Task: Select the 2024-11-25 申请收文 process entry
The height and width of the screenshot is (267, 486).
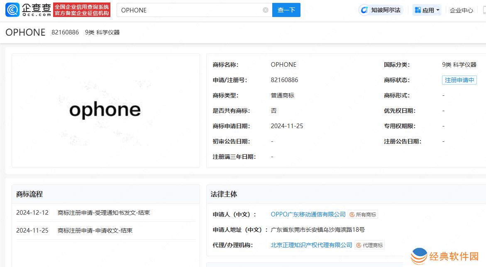Action: (95, 231)
